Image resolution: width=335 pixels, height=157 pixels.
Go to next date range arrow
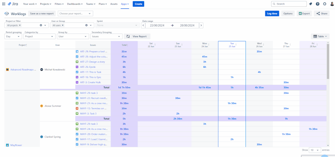point(201,25)
